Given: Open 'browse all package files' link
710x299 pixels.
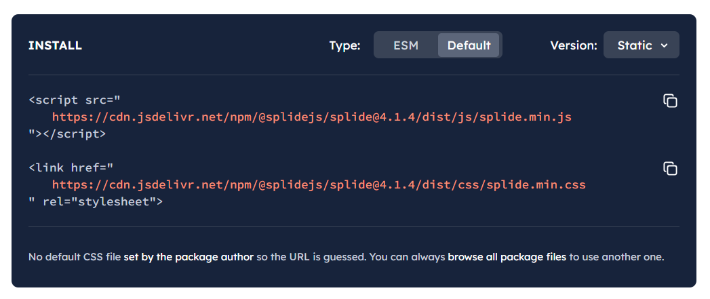Looking at the screenshot, I should tap(507, 258).
